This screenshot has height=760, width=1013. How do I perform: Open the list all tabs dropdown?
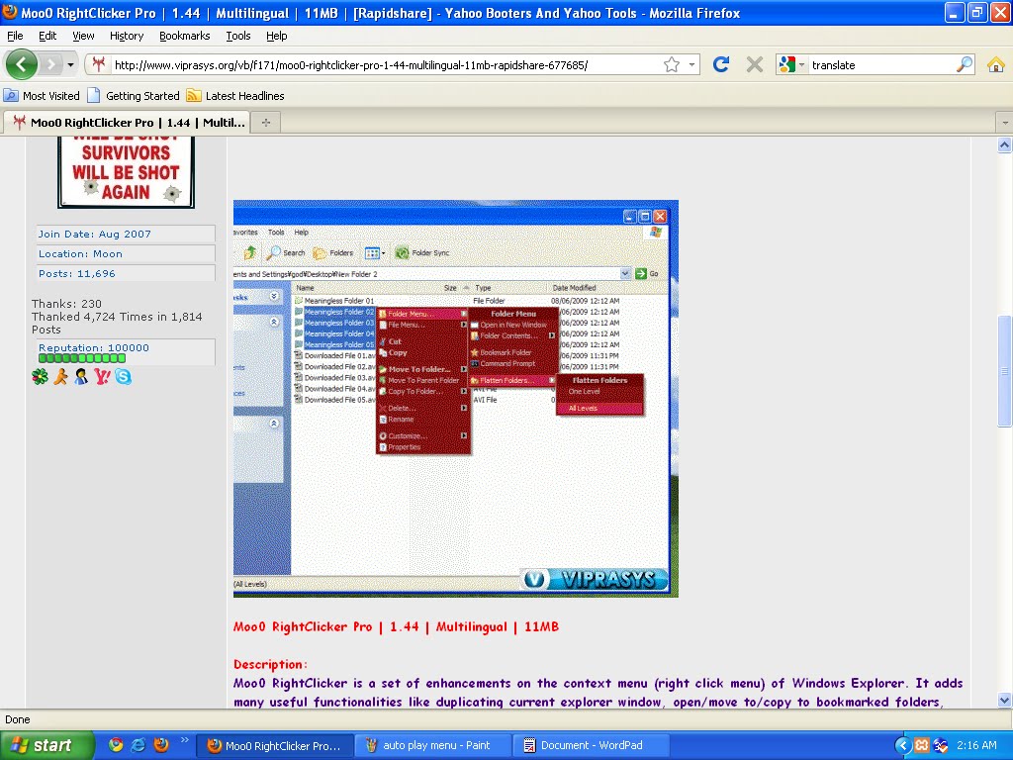(1004, 122)
